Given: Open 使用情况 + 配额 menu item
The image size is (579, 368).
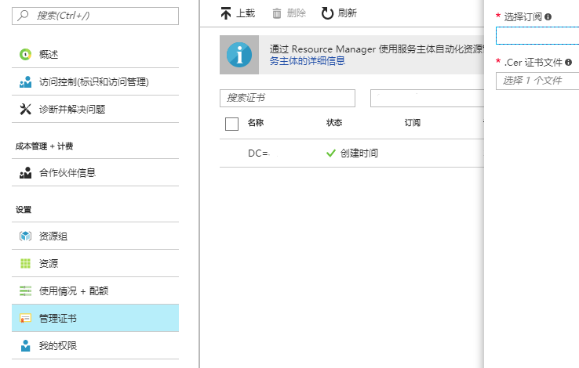Looking at the screenshot, I should coord(95,290).
